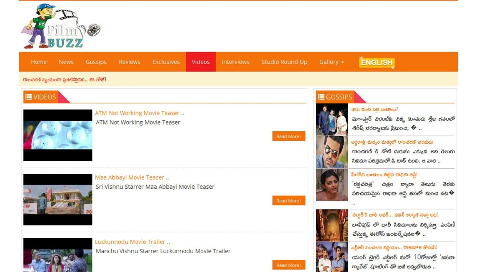Click the list icon beside VIDEOS heading
The width and height of the screenshot is (484, 272).
[x=28, y=97]
